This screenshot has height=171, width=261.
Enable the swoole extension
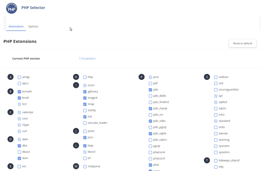(216, 133)
